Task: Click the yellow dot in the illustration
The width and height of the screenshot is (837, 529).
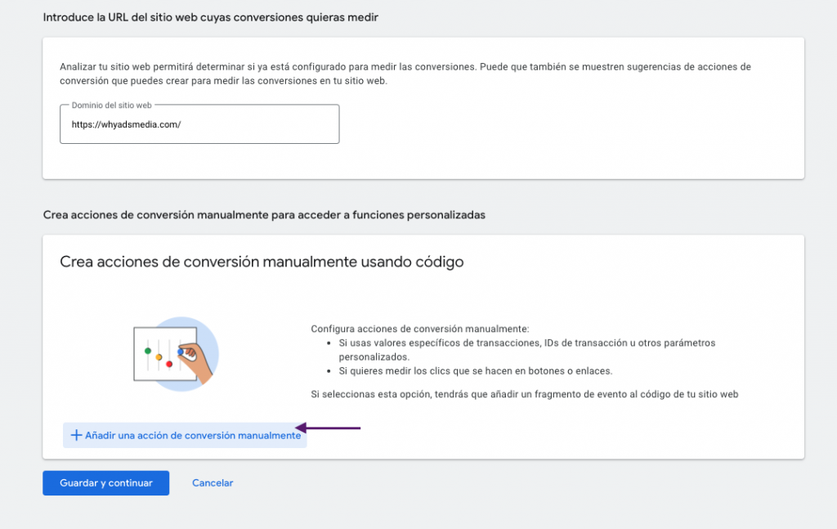Action: tap(159, 357)
